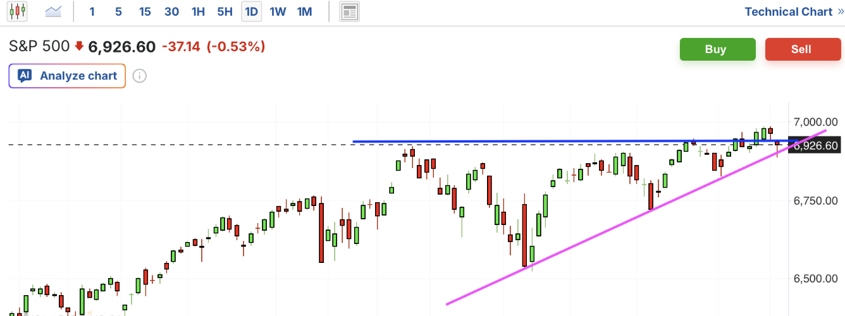This screenshot has height=316, width=845.
Task: Click the AI badge icon
Action: coord(25,76)
